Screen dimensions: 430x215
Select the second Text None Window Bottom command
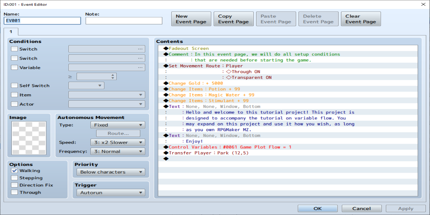[x=288, y=135]
